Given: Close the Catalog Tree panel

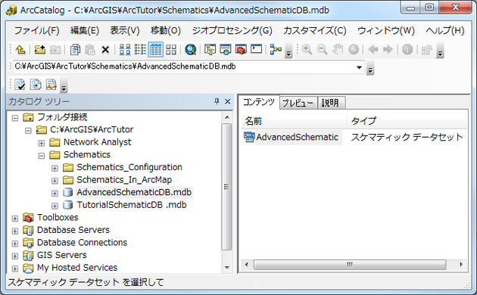Looking at the screenshot, I should [228, 101].
